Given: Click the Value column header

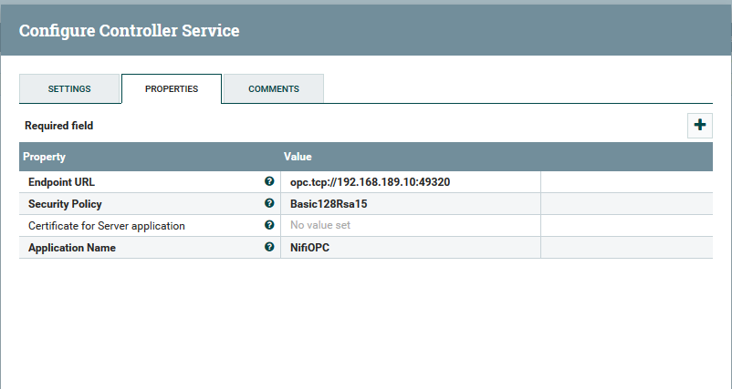Looking at the screenshot, I should coord(298,157).
